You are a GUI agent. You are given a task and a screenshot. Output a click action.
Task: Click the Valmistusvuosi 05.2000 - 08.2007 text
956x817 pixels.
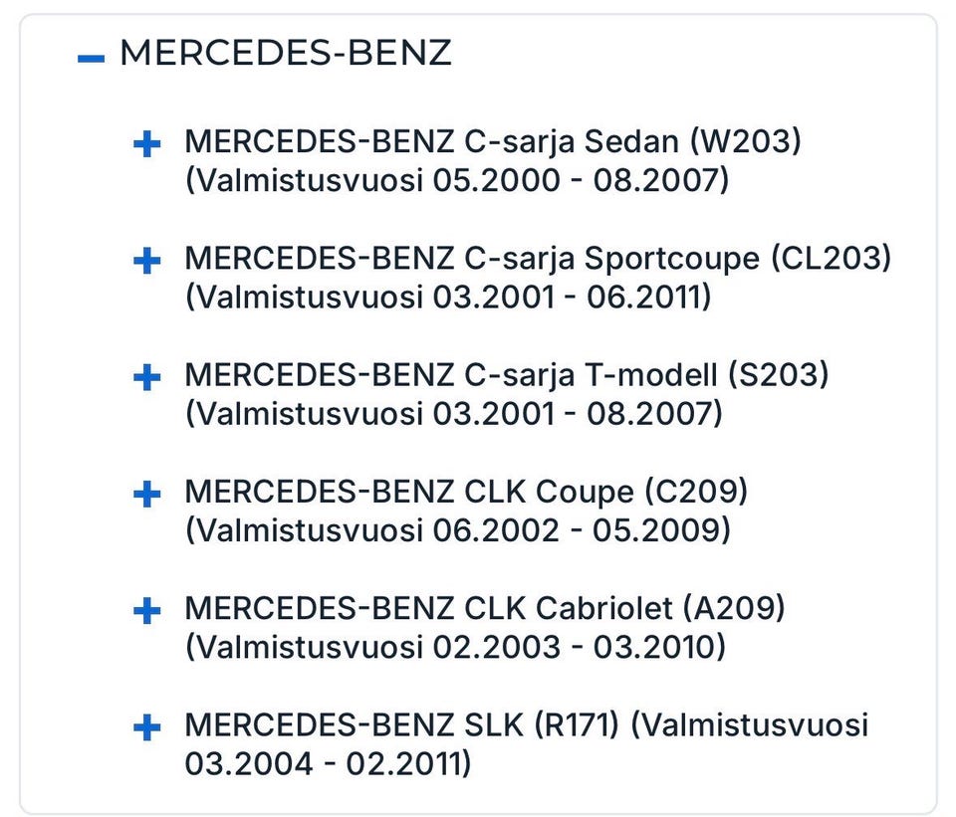457,181
